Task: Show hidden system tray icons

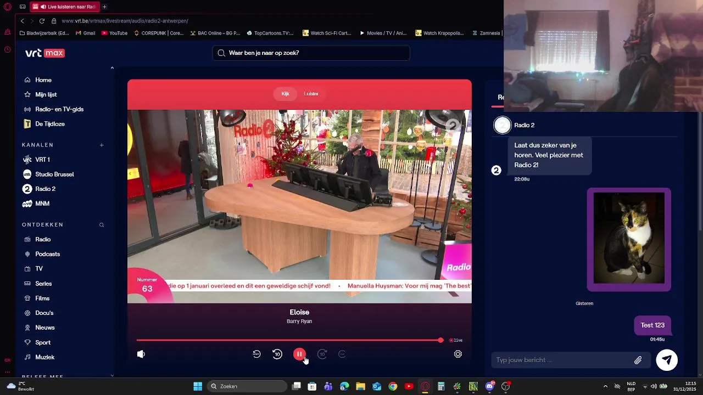Action: click(x=605, y=386)
